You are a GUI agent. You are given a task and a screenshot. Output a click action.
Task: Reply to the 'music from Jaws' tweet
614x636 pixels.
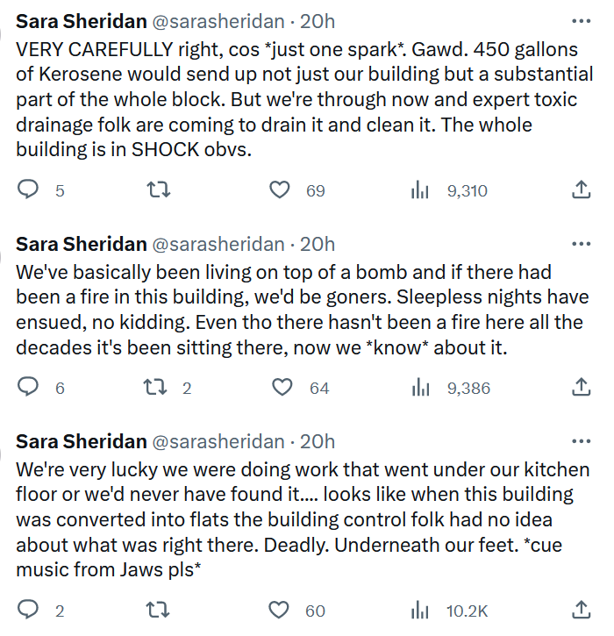[29, 611]
